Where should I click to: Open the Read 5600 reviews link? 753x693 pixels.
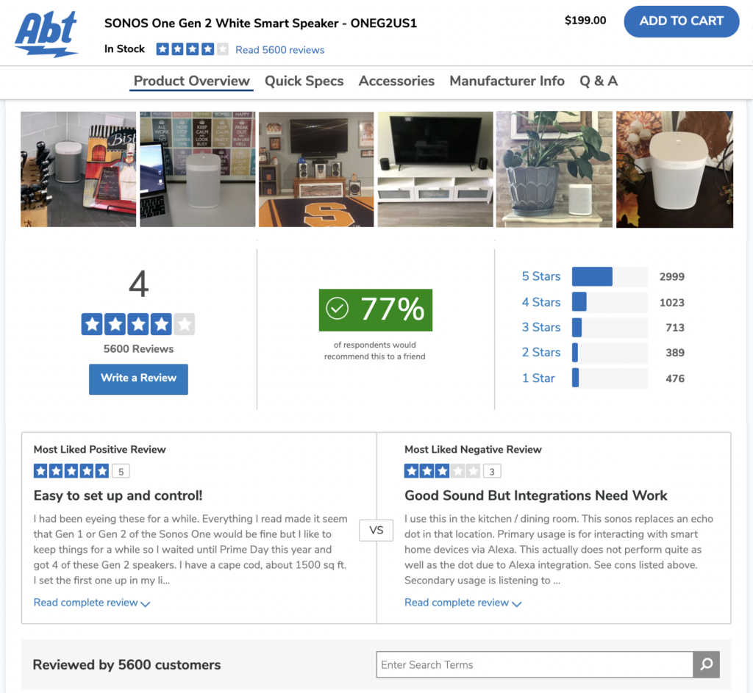tap(279, 50)
